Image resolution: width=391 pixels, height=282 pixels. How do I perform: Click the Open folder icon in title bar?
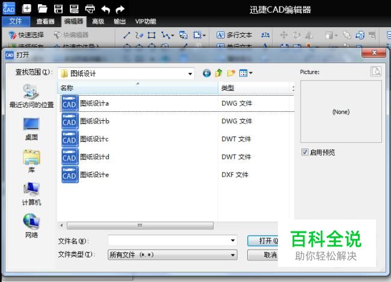tap(42, 9)
